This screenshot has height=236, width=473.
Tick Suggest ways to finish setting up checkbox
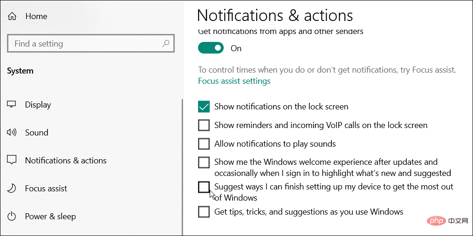pyautogui.click(x=204, y=187)
